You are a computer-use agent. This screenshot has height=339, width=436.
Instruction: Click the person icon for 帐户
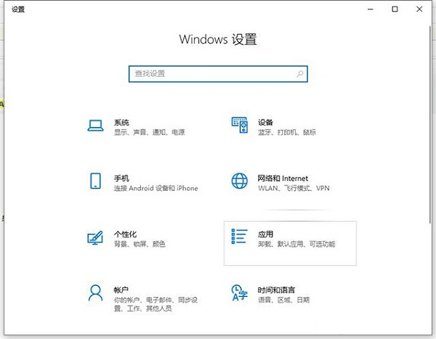tap(95, 293)
